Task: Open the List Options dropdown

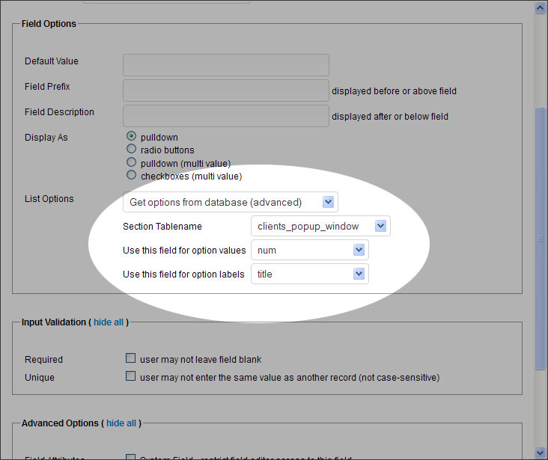Action: tap(230, 202)
